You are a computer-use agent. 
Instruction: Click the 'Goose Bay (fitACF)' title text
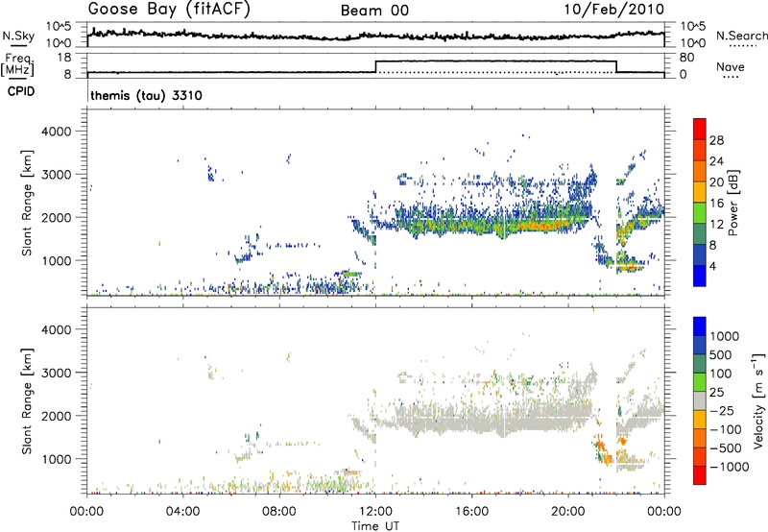(169, 10)
